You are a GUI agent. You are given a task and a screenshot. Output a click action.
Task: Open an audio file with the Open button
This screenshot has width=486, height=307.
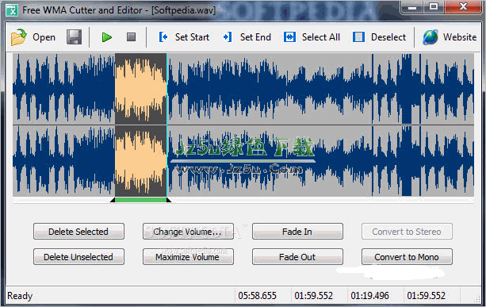[33, 37]
